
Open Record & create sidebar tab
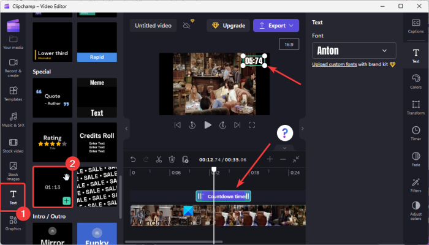(x=13, y=68)
